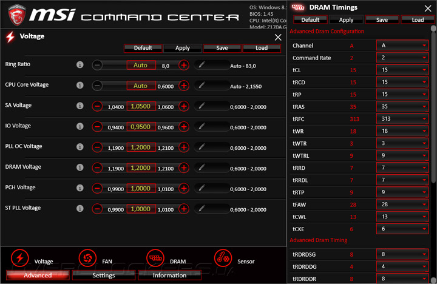Save the Voltage panel profile
The image size is (437, 284).
222,48
